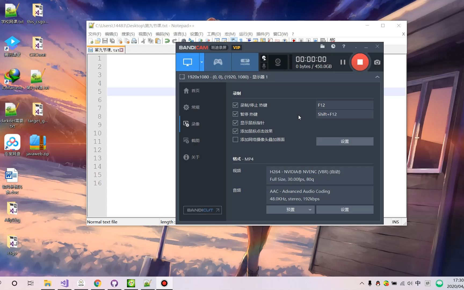The width and height of the screenshot is (464, 290).
Task: Go to Bandicam 首页 home page
Action: [x=195, y=90]
